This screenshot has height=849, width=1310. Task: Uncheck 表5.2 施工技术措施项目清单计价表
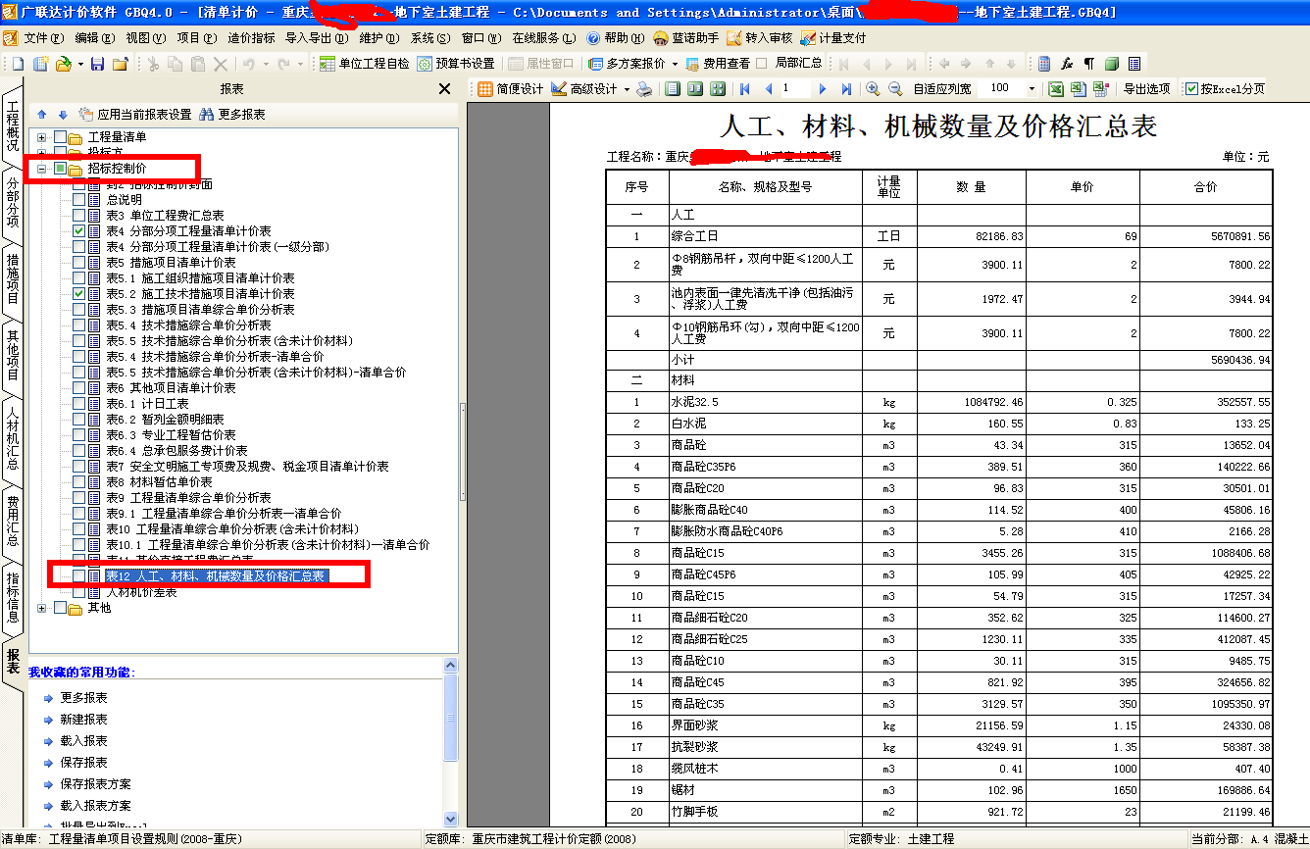pos(79,293)
